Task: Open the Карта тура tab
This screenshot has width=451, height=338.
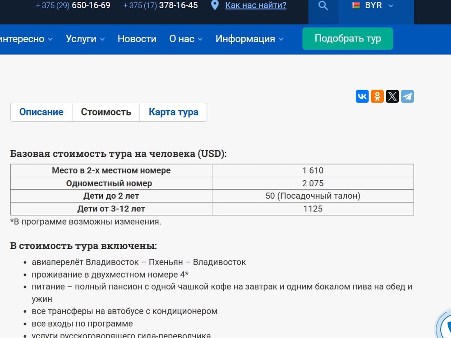Action: click(x=173, y=112)
